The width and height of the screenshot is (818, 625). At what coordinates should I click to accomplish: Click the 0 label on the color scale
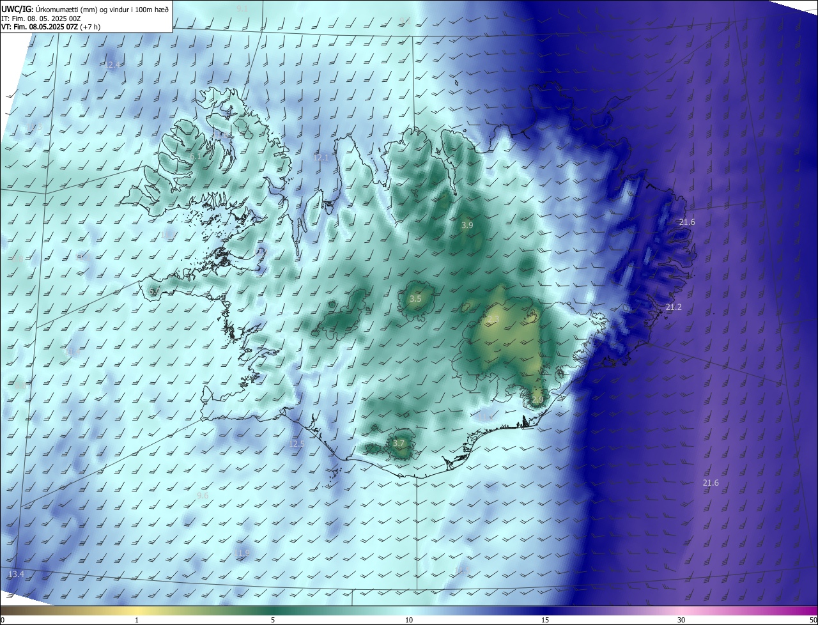3,620
